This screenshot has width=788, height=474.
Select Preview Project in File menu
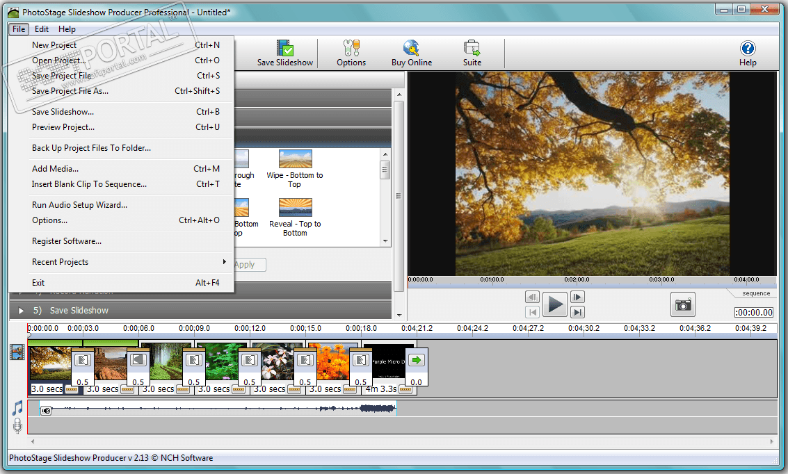(63, 127)
